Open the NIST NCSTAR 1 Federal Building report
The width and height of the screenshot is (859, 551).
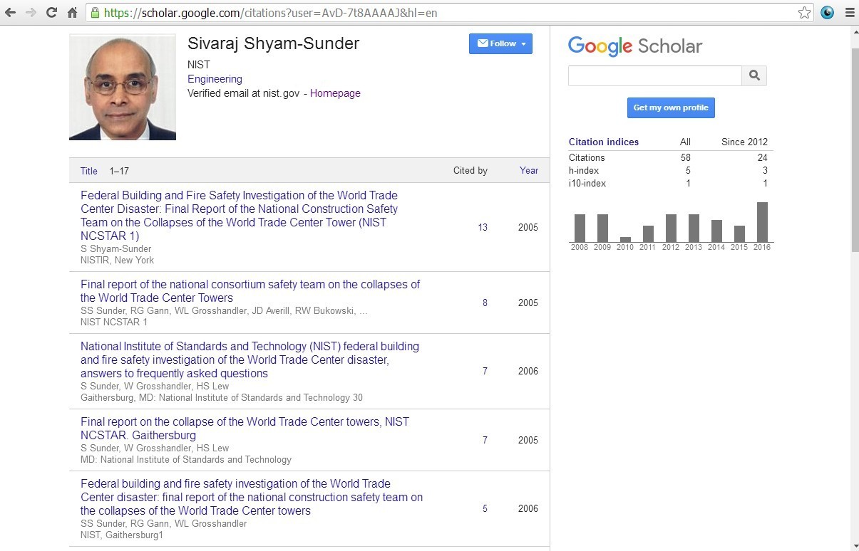[239, 216]
